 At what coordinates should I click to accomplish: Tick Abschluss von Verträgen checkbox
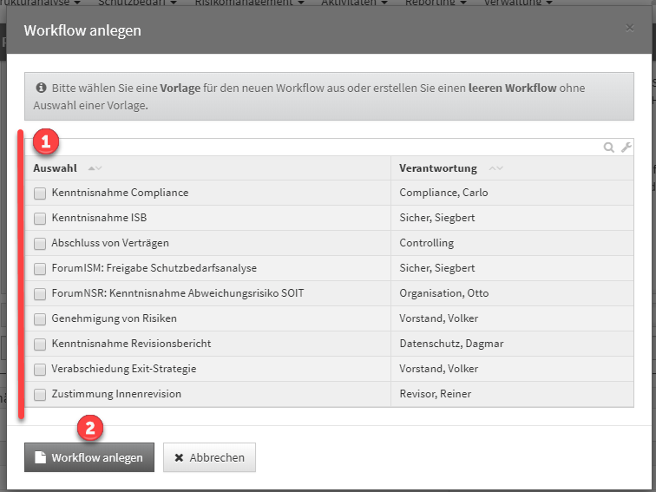pos(40,244)
